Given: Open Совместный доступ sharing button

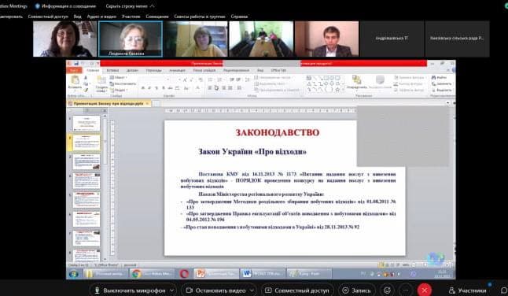Looking at the screenshot, I should click(x=297, y=290).
